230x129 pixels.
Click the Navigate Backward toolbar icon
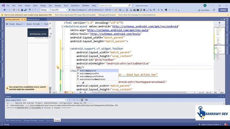tap(5, 10)
